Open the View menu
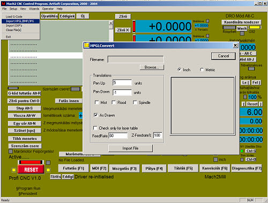Image resolution: width=268 pixels, height=203 pixels. pyautogui.click(x=23, y=9)
